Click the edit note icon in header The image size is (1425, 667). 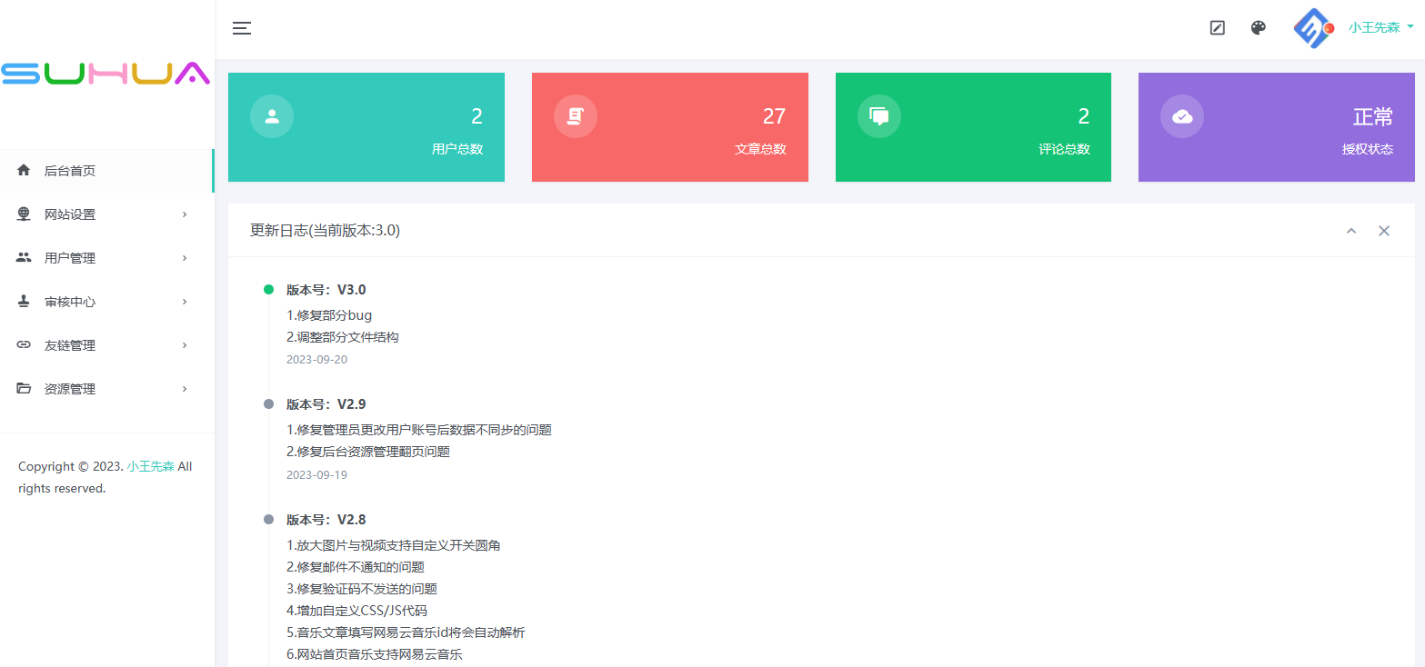pyautogui.click(x=1217, y=28)
